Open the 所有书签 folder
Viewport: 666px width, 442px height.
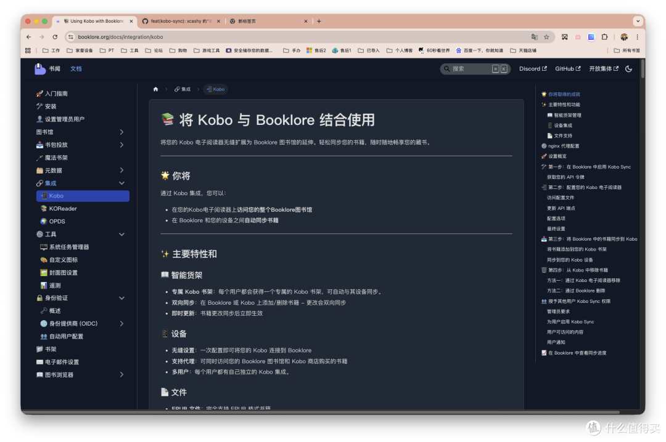(627, 50)
